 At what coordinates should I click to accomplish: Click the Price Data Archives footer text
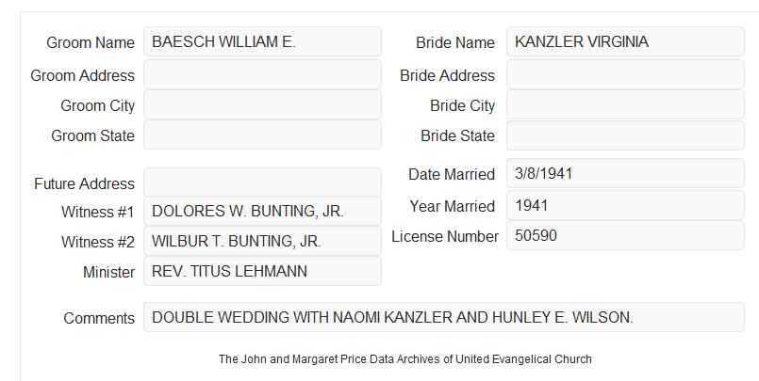405,359
